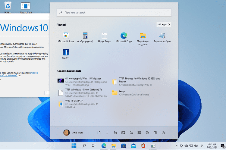Click the Power button in Start menu

click(163, 133)
